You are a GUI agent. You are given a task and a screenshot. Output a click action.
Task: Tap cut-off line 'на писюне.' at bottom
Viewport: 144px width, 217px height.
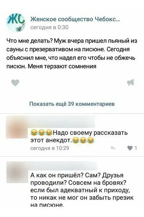[47, 205]
